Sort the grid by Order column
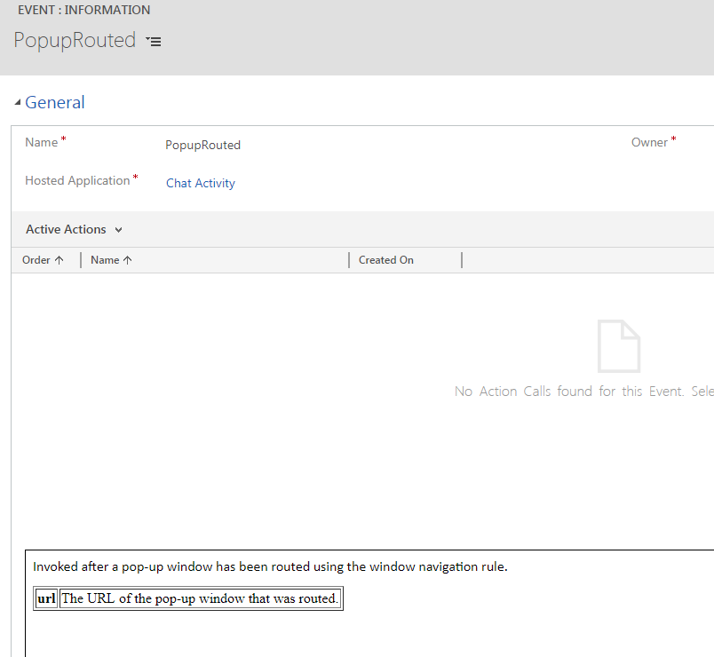714x657 pixels. [43, 260]
